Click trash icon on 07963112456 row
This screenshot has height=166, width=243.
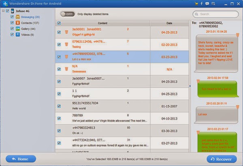pyautogui.click(x=66, y=44)
